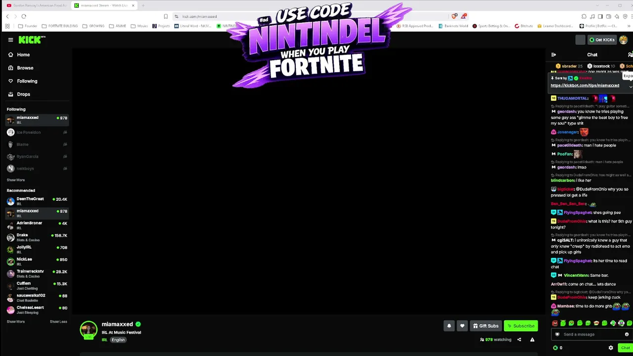The height and width of the screenshot is (356, 633).
Task: Open the emoji picker in chat input
Action: click(627, 334)
